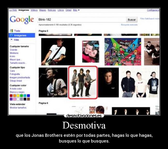Screen dimensions: 168x149
Task: Select A todo color filter
Action: (16, 89)
